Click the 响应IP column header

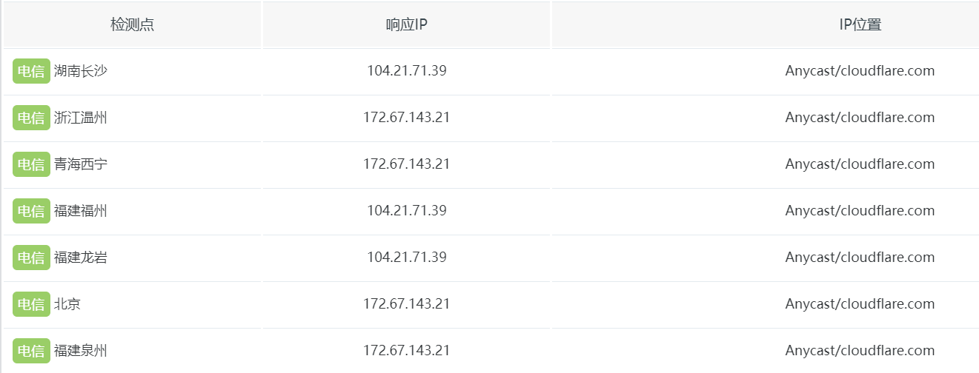pyautogui.click(x=406, y=24)
